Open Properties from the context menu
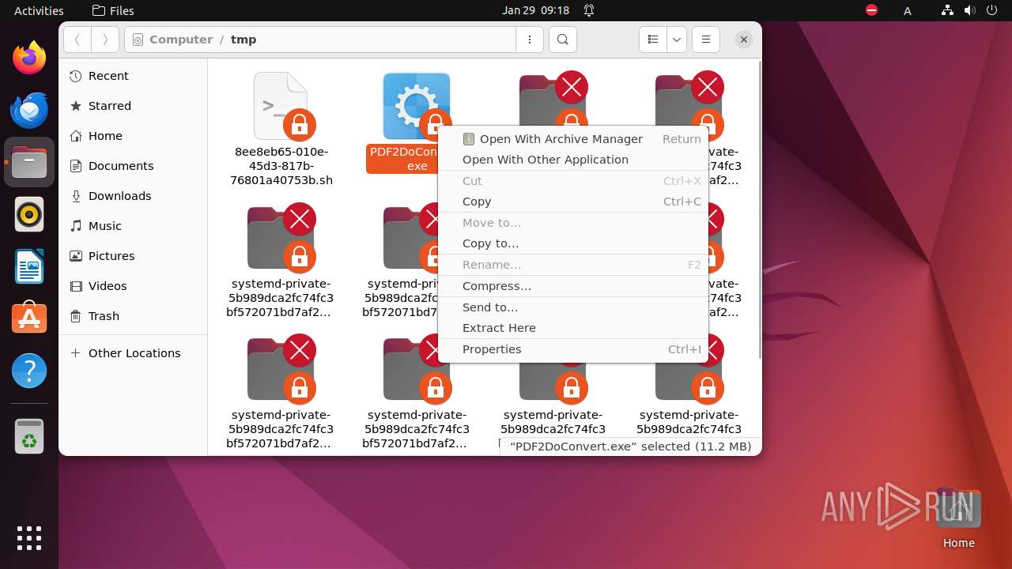The image size is (1012, 569). (x=573, y=349)
